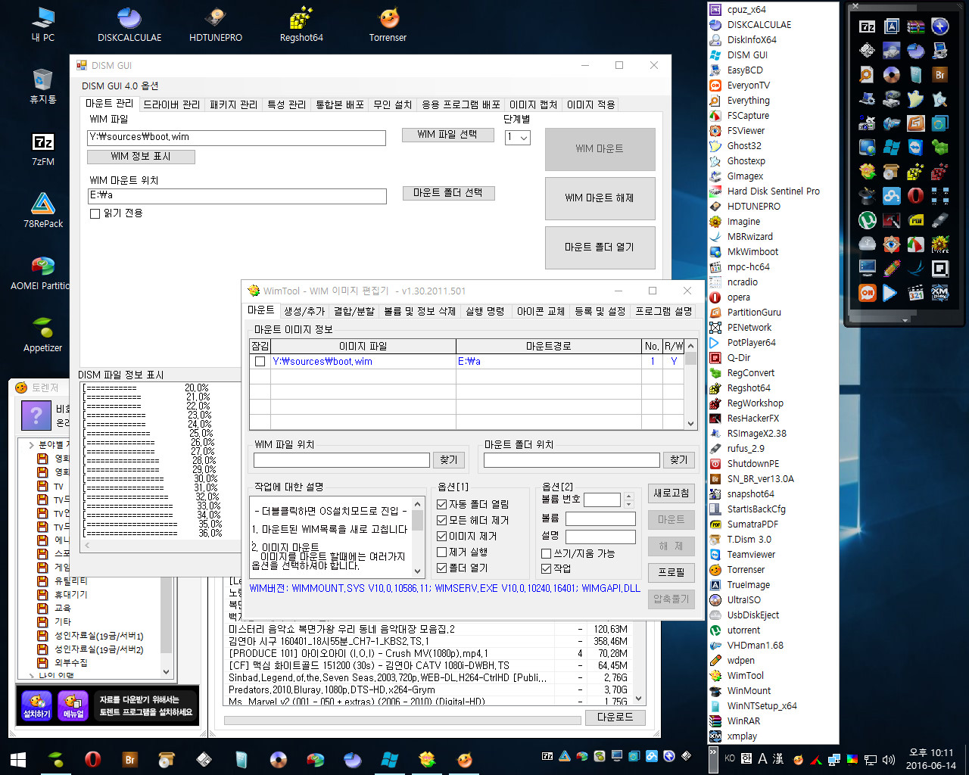
Task: Open the 휴지통 recycle bin icon
Action: tap(43, 85)
